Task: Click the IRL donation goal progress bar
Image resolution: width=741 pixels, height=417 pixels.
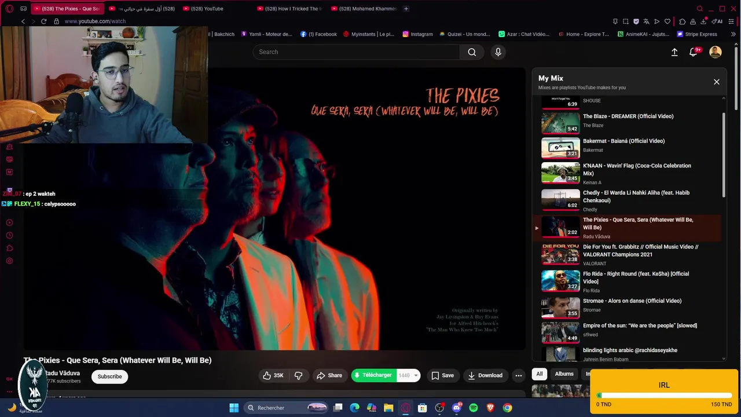Action: pyautogui.click(x=664, y=396)
